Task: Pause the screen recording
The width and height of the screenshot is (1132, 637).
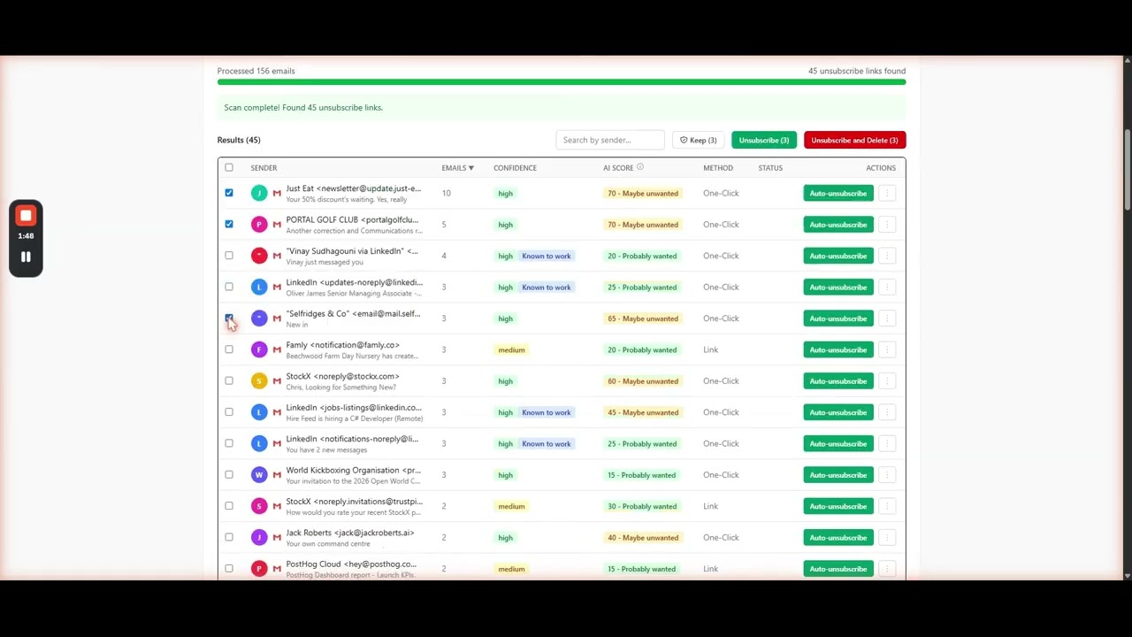Action: pos(26,257)
